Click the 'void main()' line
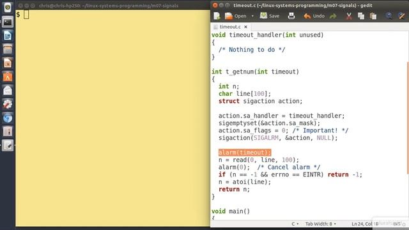The image size is (409, 230). coord(231,211)
